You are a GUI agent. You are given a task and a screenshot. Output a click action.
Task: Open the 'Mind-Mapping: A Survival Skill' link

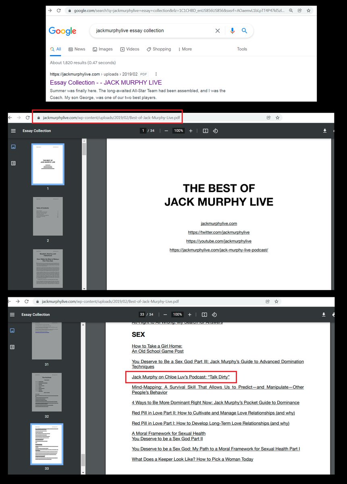point(218,390)
